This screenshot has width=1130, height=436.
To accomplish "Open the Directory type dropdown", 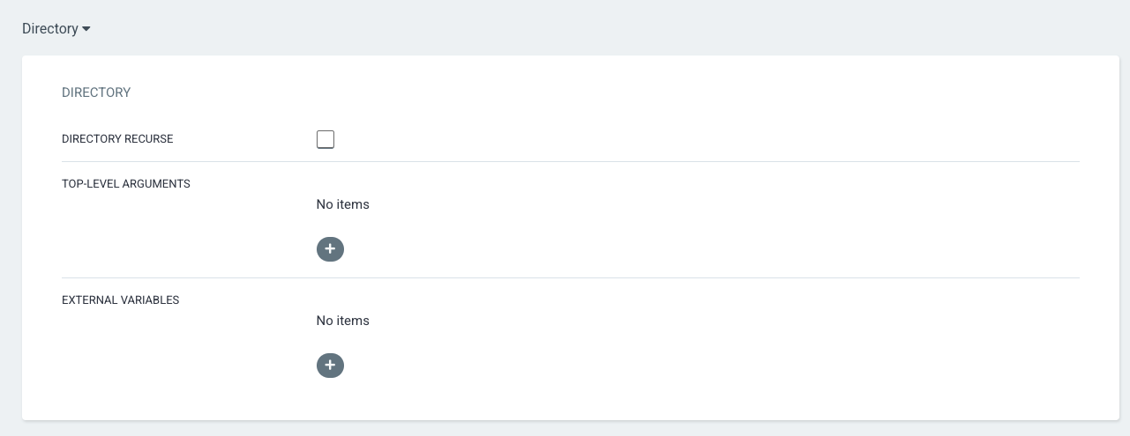I will pyautogui.click(x=56, y=28).
